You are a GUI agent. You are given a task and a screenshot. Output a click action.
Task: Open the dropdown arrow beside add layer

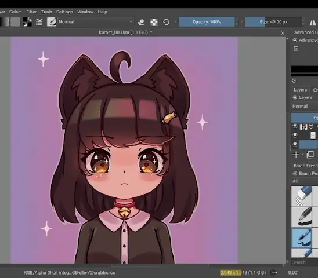click(303, 155)
